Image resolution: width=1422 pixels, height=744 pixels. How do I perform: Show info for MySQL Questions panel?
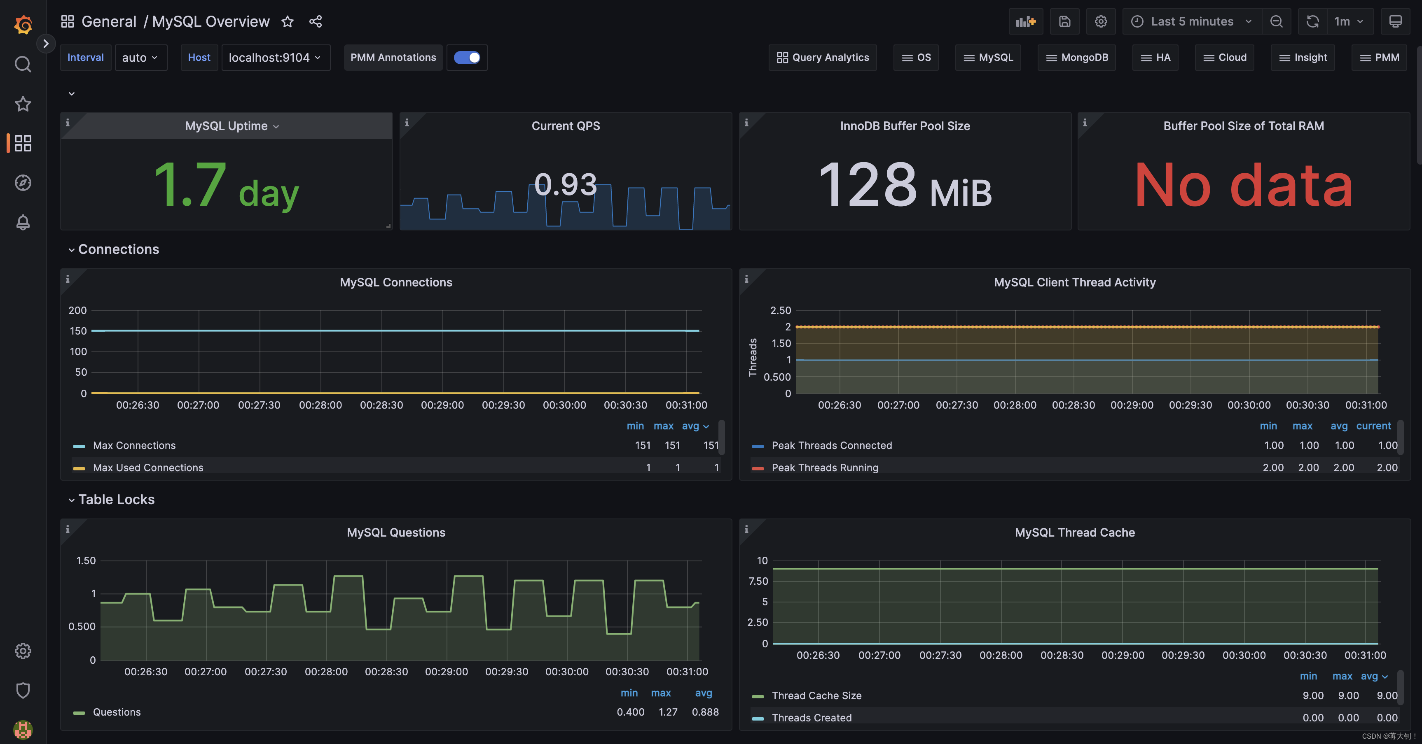coord(68,529)
